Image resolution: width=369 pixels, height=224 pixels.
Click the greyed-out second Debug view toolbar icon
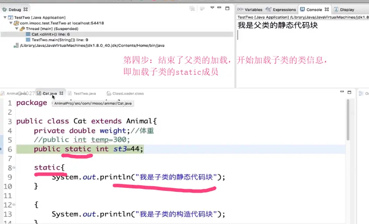click(202, 9)
